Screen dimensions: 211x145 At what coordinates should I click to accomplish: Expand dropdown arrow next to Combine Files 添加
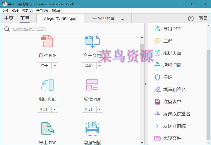click(x=99, y=66)
